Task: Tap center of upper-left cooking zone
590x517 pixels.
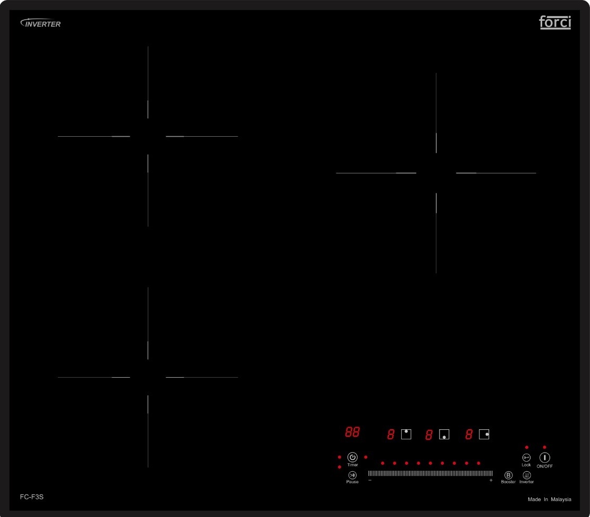Action: (x=148, y=137)
